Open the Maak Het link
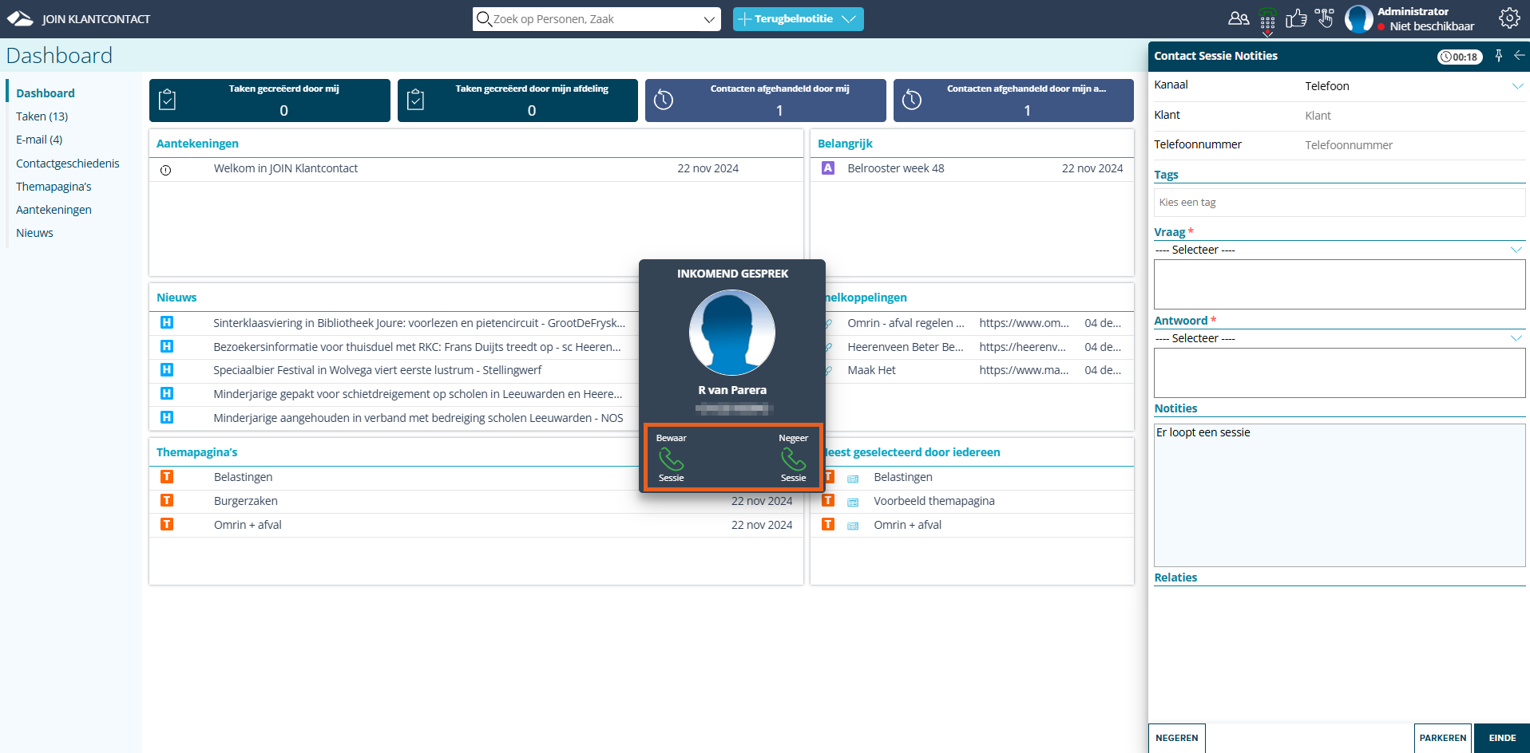1530x753 pixels. 871,370
